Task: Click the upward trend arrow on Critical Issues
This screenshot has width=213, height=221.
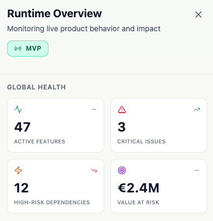Action: [x=197, y=109]
